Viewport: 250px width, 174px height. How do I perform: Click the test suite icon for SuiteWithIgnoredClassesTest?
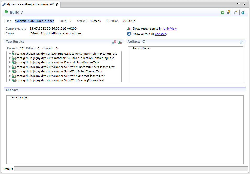tap(14, 76)
